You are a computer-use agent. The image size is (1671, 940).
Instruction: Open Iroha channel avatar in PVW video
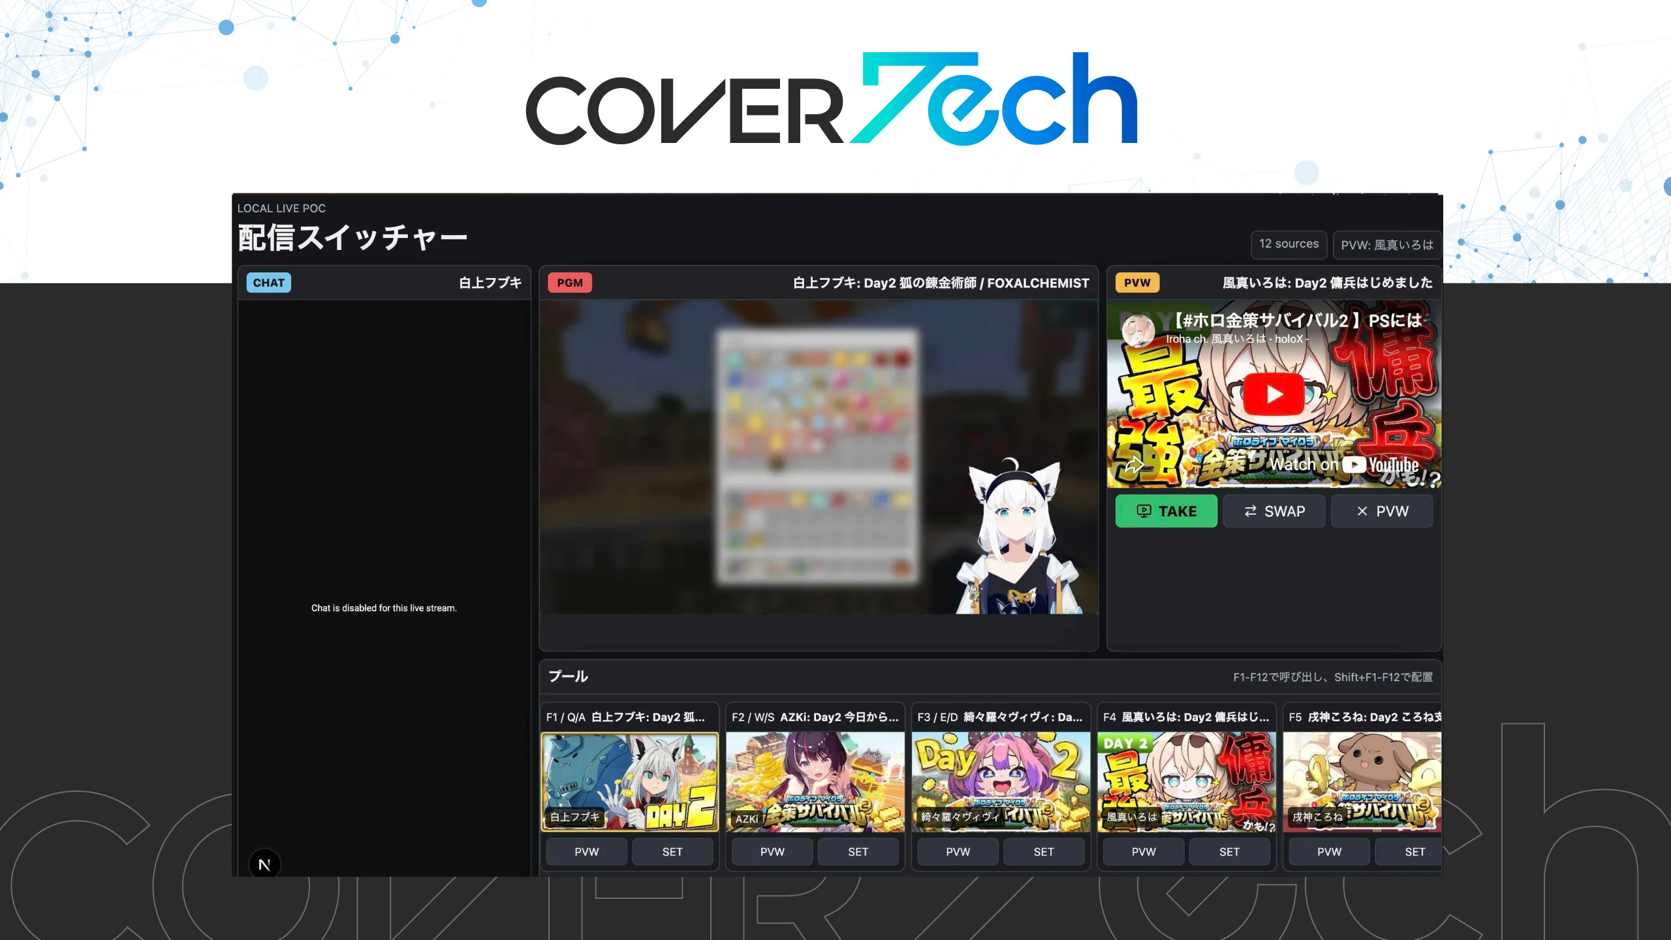pyautogui.click(x=1138, y=330)
